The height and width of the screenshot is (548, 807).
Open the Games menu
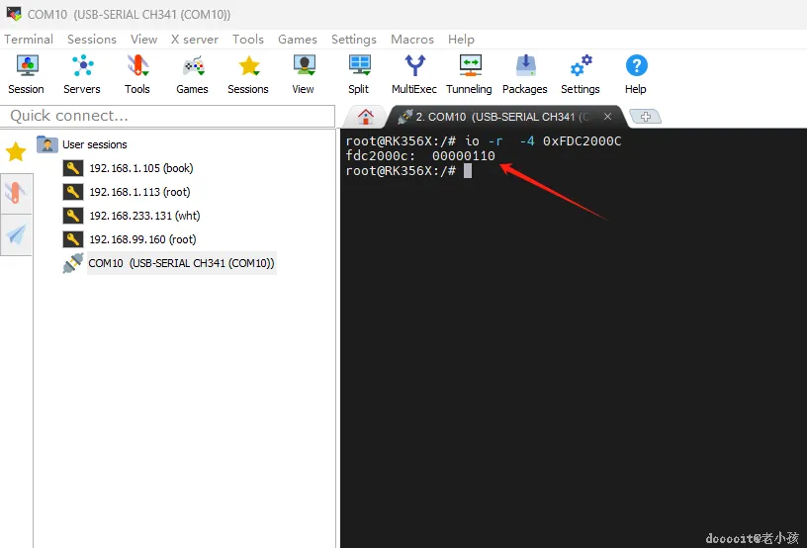coord(298,40)
